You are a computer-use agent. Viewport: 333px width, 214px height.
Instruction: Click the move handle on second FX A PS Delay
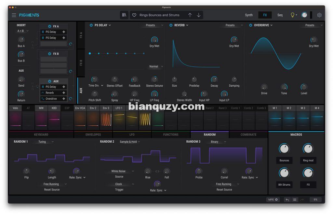[64, 38]
